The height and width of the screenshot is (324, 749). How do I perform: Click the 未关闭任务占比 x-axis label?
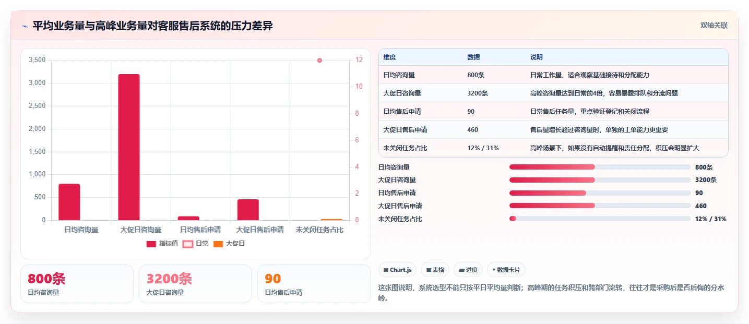point(319,230)
